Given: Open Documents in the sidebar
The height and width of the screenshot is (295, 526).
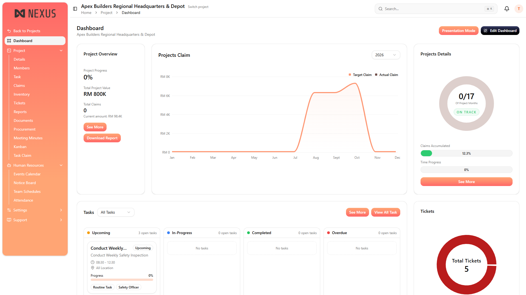Looking at the screenshot, I should [23, 120].
